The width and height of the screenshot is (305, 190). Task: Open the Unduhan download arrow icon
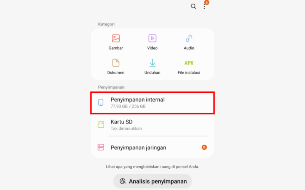point(152,63)
